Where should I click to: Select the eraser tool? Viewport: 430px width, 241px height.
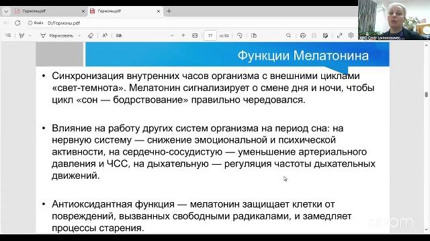[x=91, y=35]
